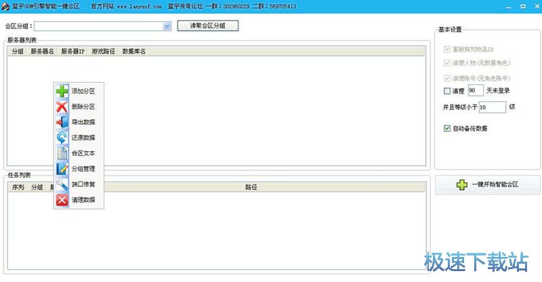Click the 导出数据 export icon
This screenshot has width=542, height=282.
[62, 122]
